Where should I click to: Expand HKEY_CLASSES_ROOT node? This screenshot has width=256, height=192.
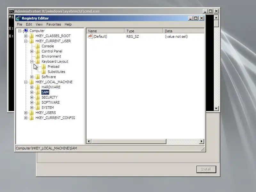[x=26, y=36]
